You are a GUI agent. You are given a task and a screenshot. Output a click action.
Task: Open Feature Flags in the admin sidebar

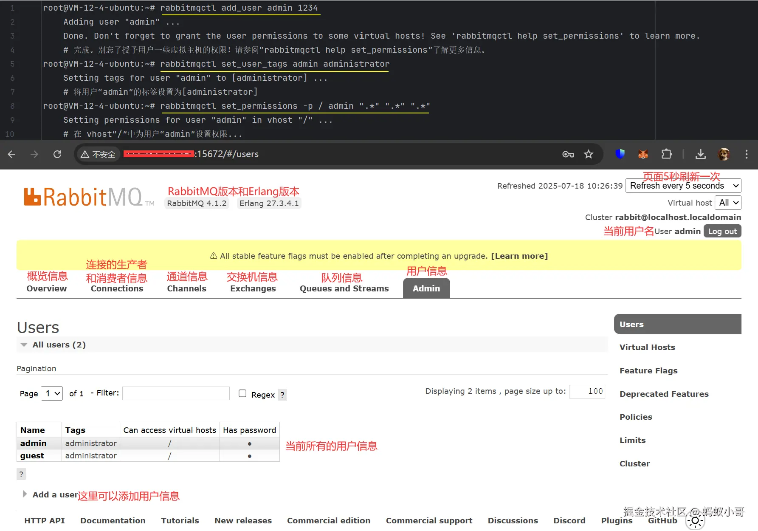648,370
